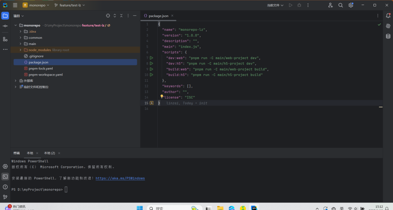
Task: Run the build:h5 script
Action: (x=151, y=75)
